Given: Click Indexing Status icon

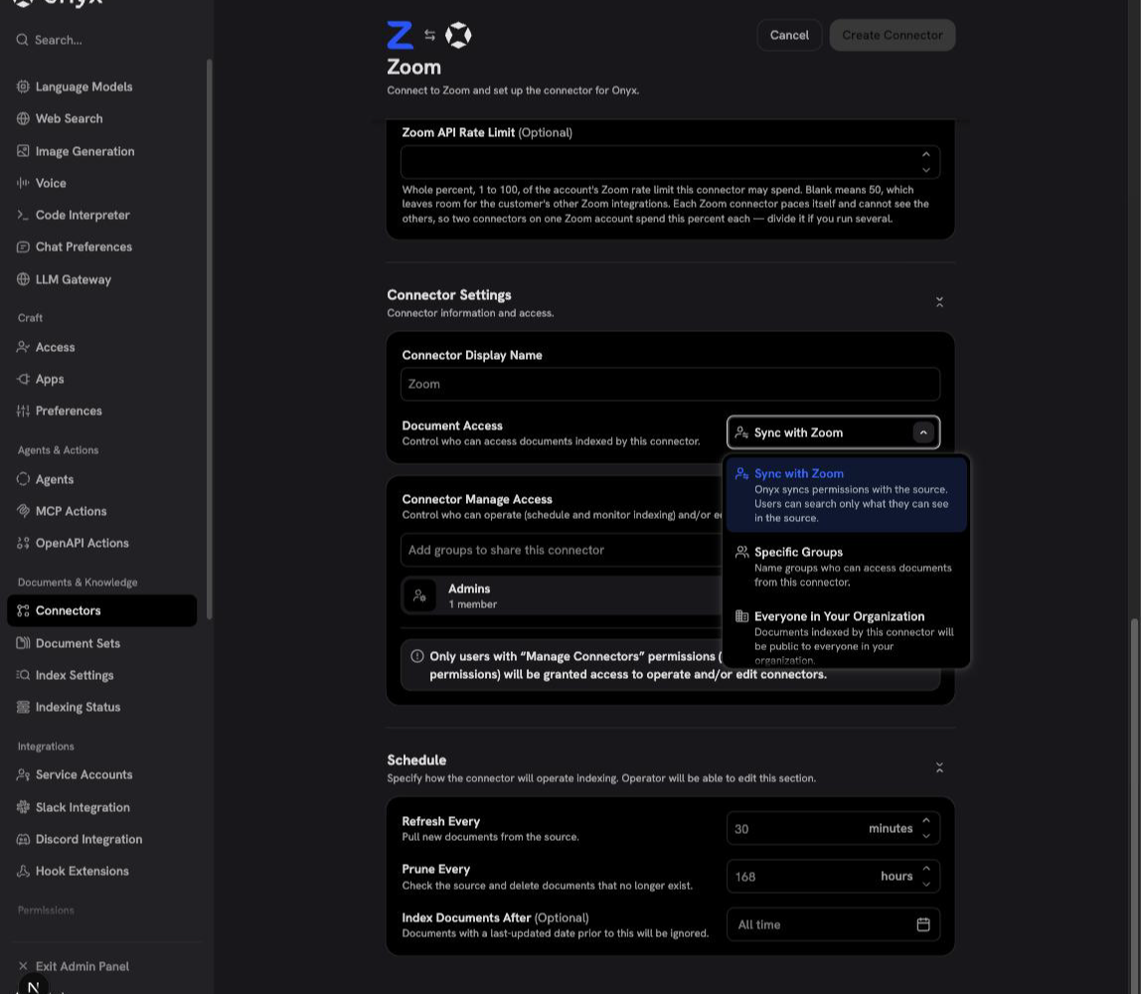Looking at the screenshot, I should pos(23,708).
